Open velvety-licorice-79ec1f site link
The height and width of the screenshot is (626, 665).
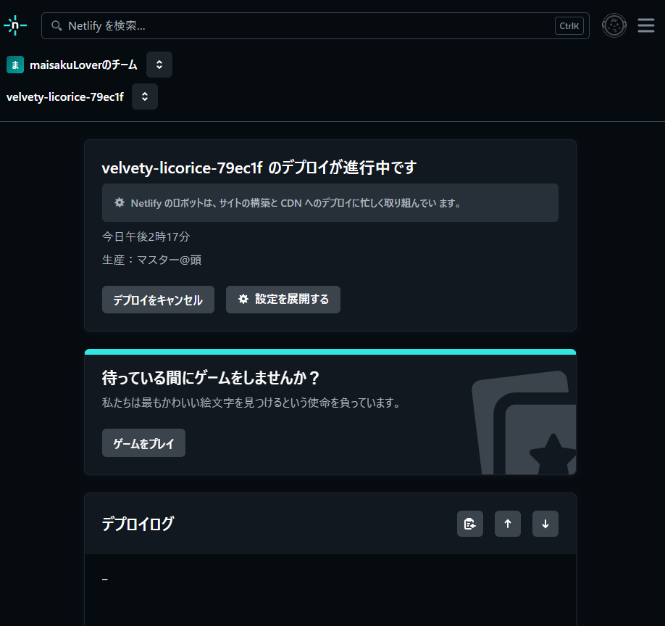[x=65, y=96]
